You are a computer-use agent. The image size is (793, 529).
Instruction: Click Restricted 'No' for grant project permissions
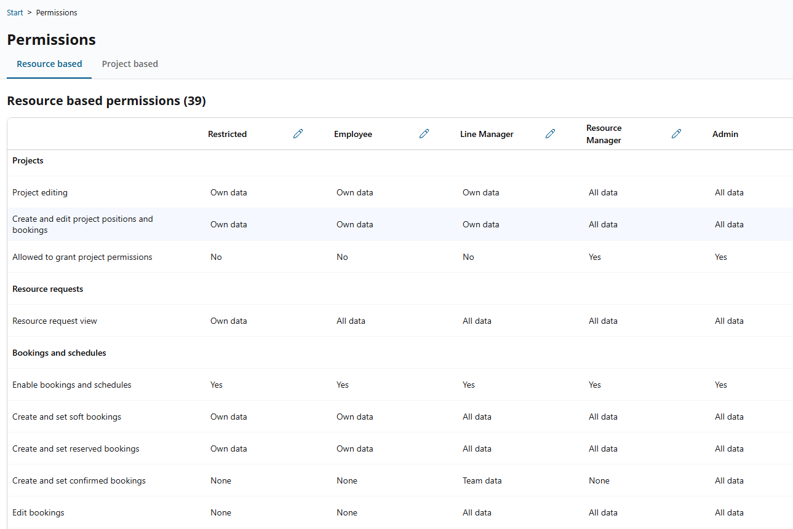click(x=216, y=257)
